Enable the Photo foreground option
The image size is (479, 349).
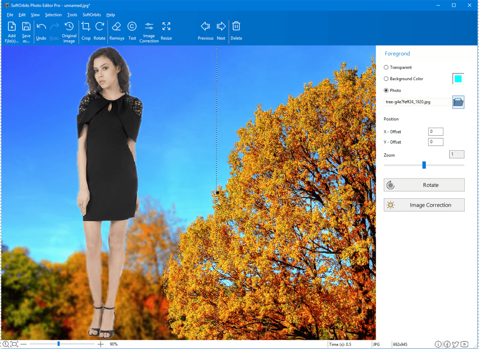(x=386, y=90)
